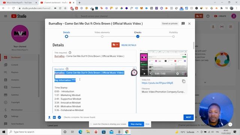Open Windows Start menu

coord(4,132)
